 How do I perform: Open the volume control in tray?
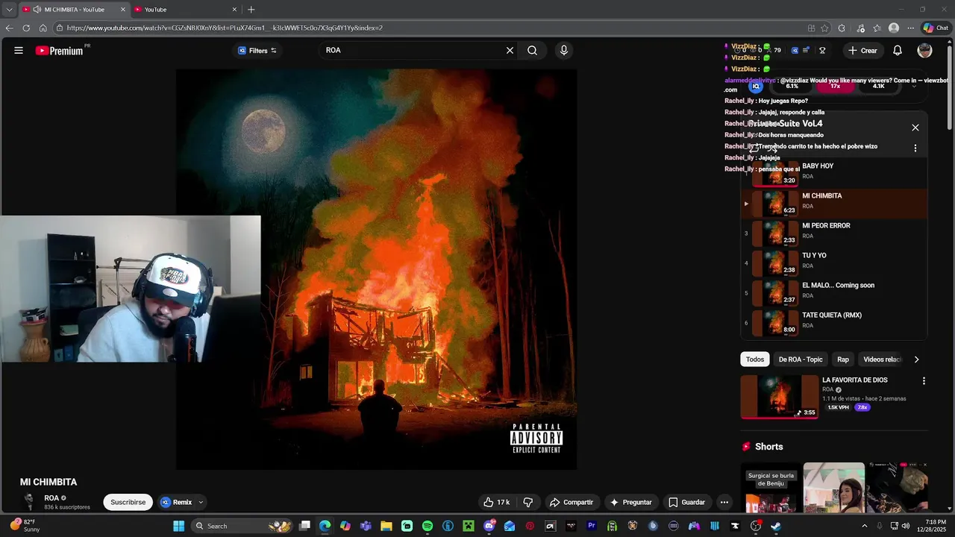tap(906, 526)
